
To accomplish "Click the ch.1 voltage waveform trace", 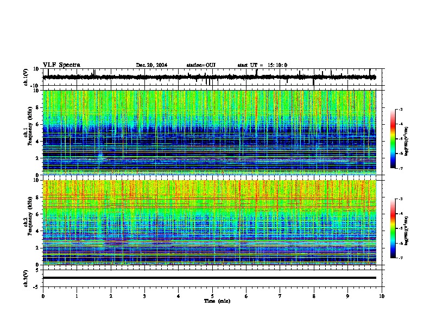I will pyautogui.click(x=209, y=77).
